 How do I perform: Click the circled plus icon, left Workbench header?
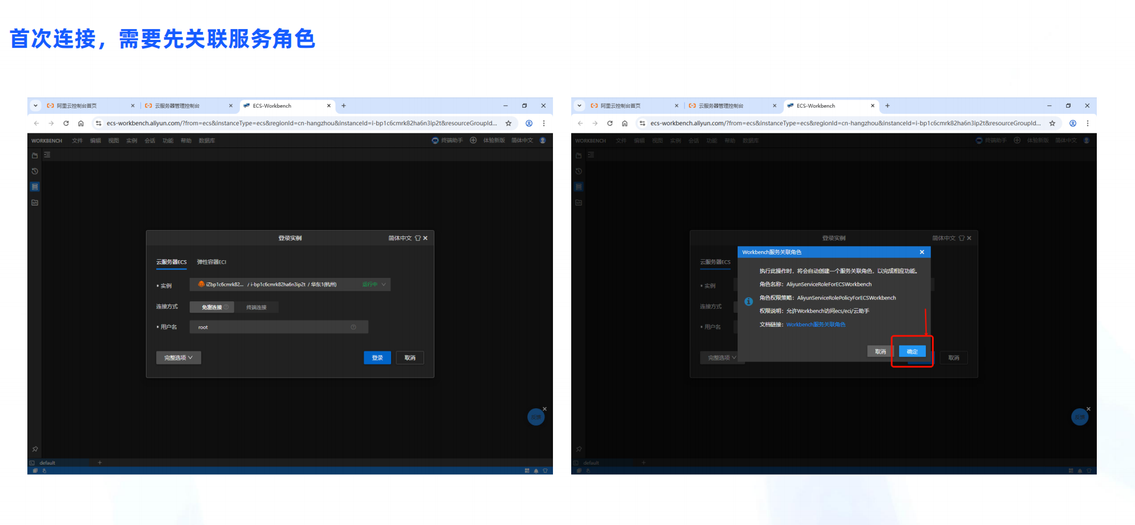(x=473, y=140)
